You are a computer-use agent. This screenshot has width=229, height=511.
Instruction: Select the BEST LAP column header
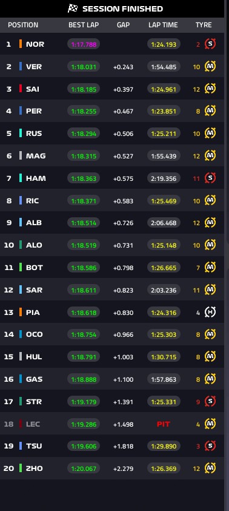click(x=84, y=25)
